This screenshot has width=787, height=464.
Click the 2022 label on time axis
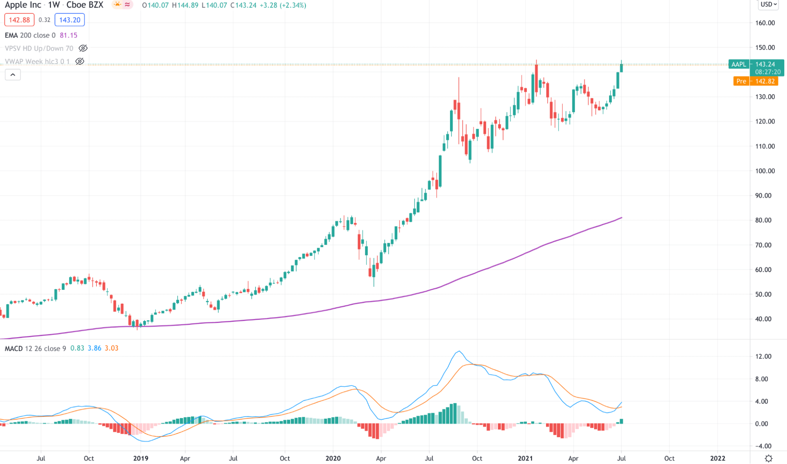(x=717, y=458)
